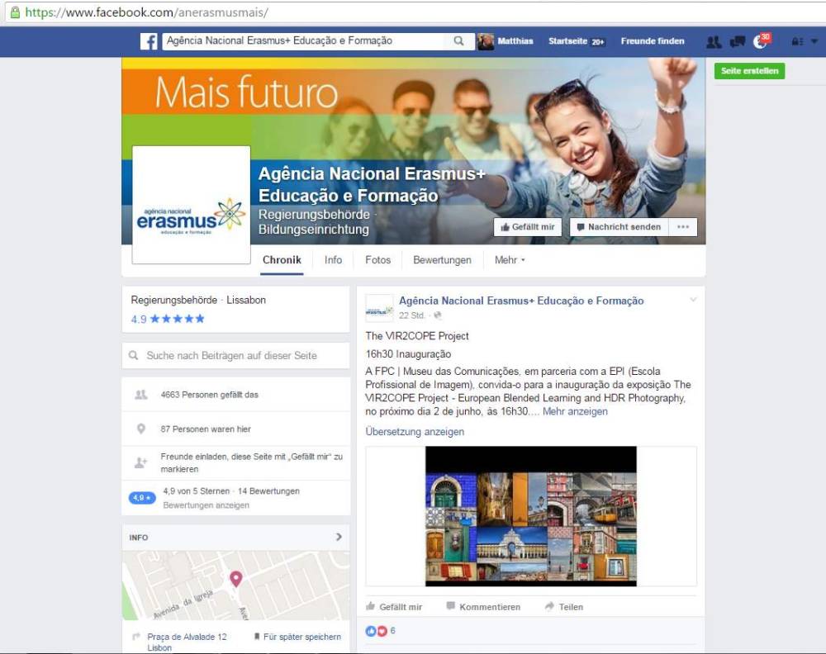
Task: Click the reactions icons under the post
Action: coord(377,631)
